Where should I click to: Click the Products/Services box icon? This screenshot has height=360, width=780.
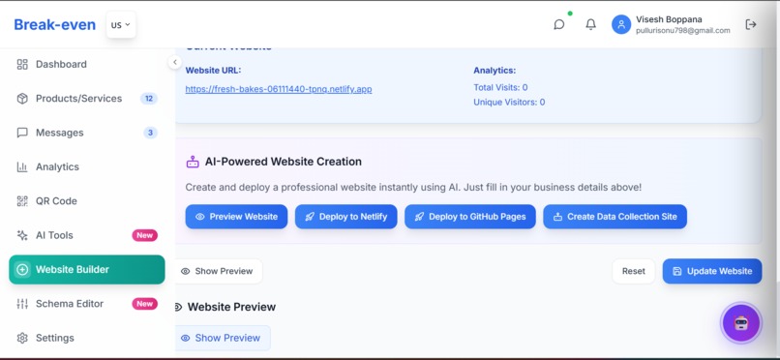click(x=22, y=99)
